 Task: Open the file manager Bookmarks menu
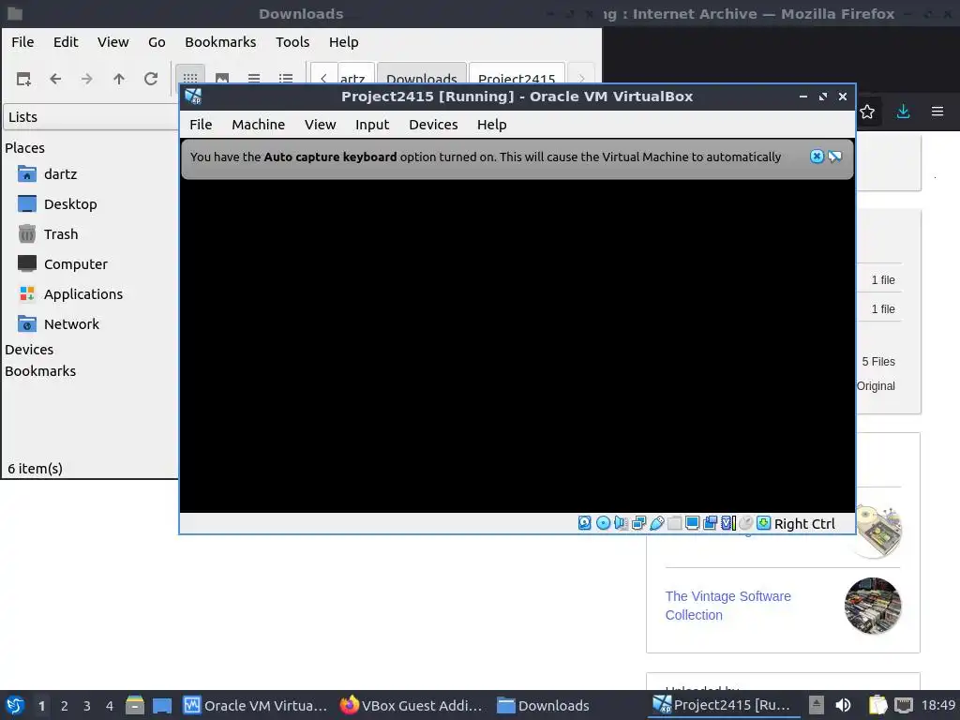220,41
